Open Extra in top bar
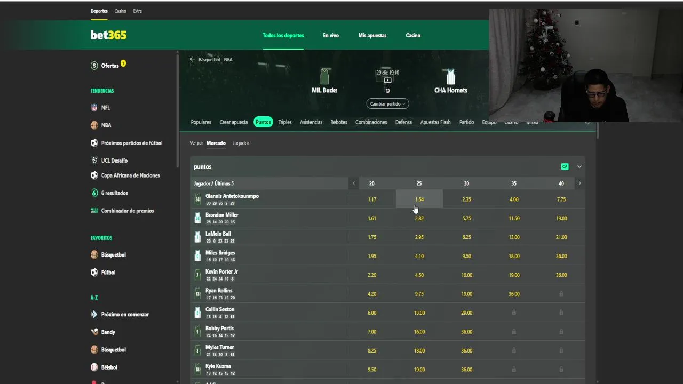The height and width of the screenshot is (384, 683). point(138,11)
